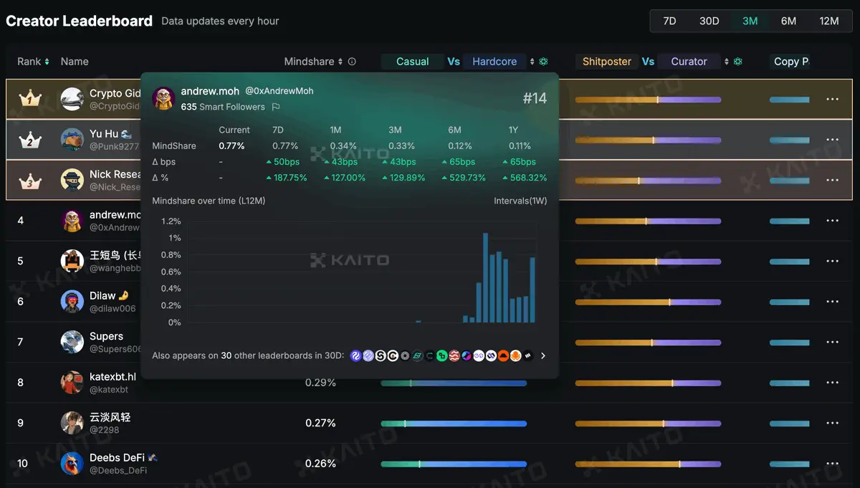This screenshot has height=488, width=860.
Task: Click the '568.32%' value in popup
Action: click(528, 178)
